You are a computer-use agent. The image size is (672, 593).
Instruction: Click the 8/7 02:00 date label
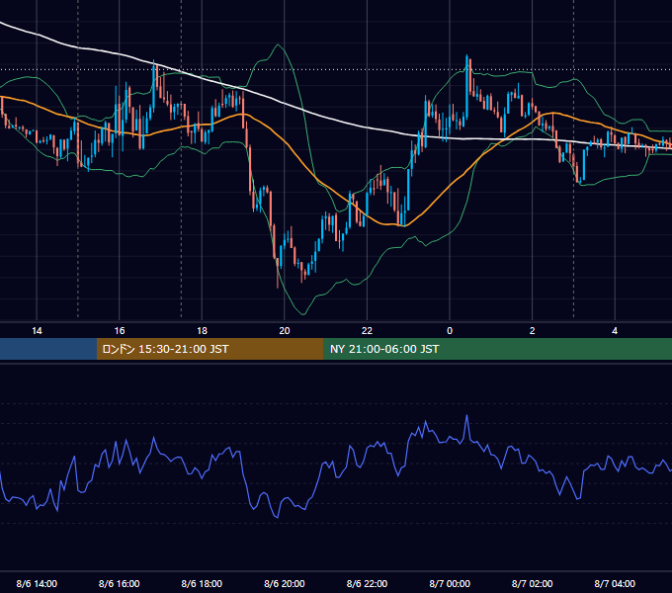[533, 583]
